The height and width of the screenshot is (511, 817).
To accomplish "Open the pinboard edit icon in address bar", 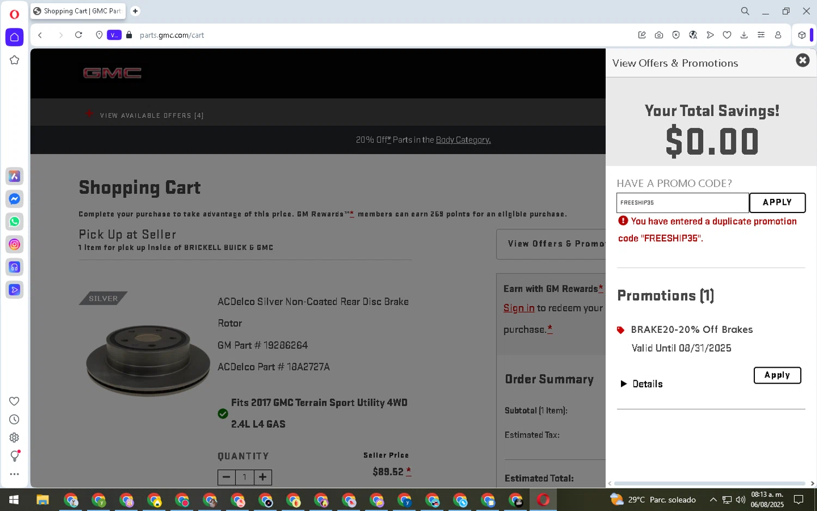I will (642, 35).
